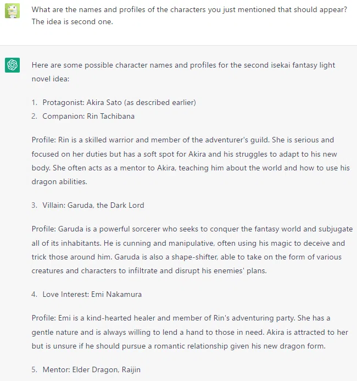Image resolution: width=357 pixels, height=381 pixels.
Task: Click the phrase 'isekai fantasy light'
Action: point(303,65)
